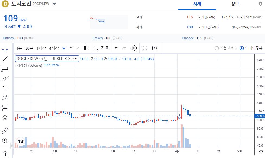The image size is (265, 158).
Task: Set chart interval to 주 (weekly)
Action: click(x=71, y=48)
